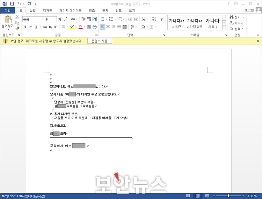Switch to the 페이지 레이아웃 tab
262x199 pixels.
pyautogui.click(x=70, y=10)
